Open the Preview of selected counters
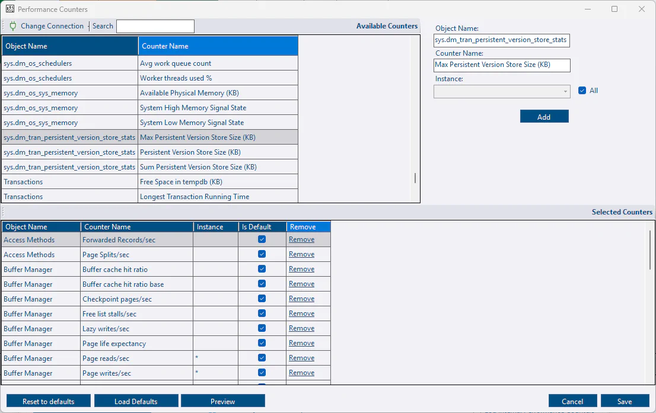The width and height of the screenshot is (656, 413). 222,401
